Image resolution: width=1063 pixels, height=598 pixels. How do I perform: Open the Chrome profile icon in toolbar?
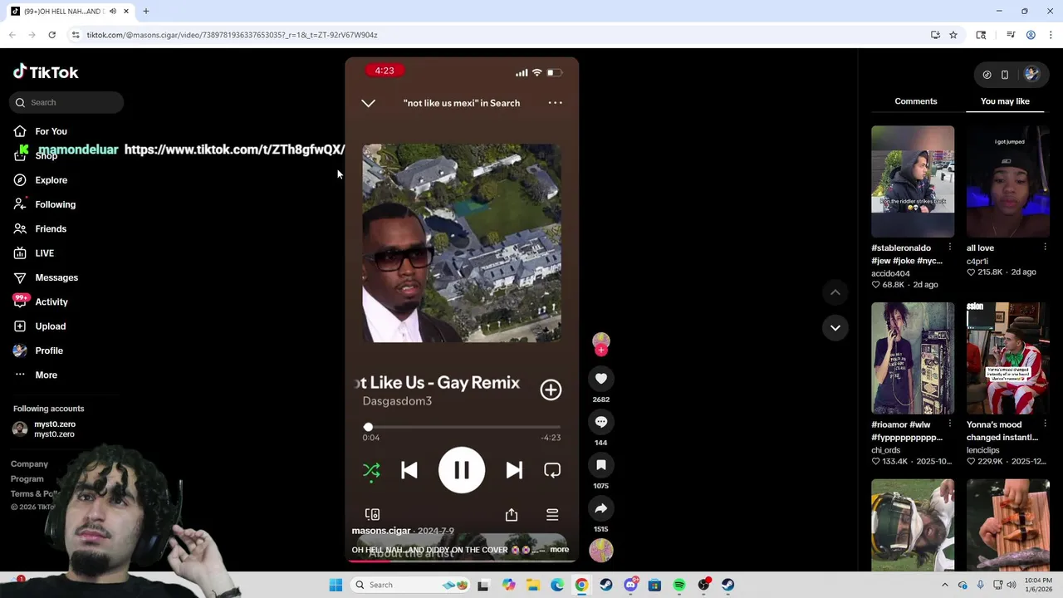[1031, 35]
